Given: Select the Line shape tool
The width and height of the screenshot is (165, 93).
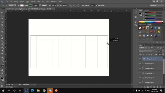Looking at the screenshot, I should 2,67.
